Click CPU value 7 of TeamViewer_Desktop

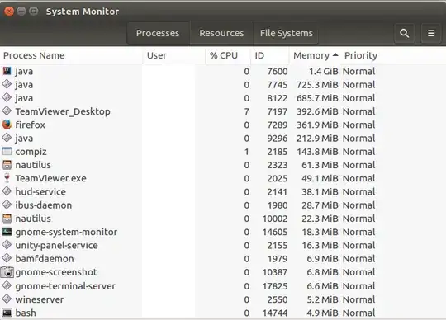pos(246,111)
